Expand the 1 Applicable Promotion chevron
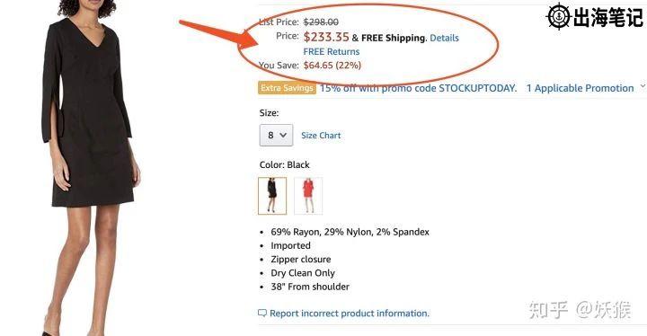647x336 pixels. click(x=643, y=86)
